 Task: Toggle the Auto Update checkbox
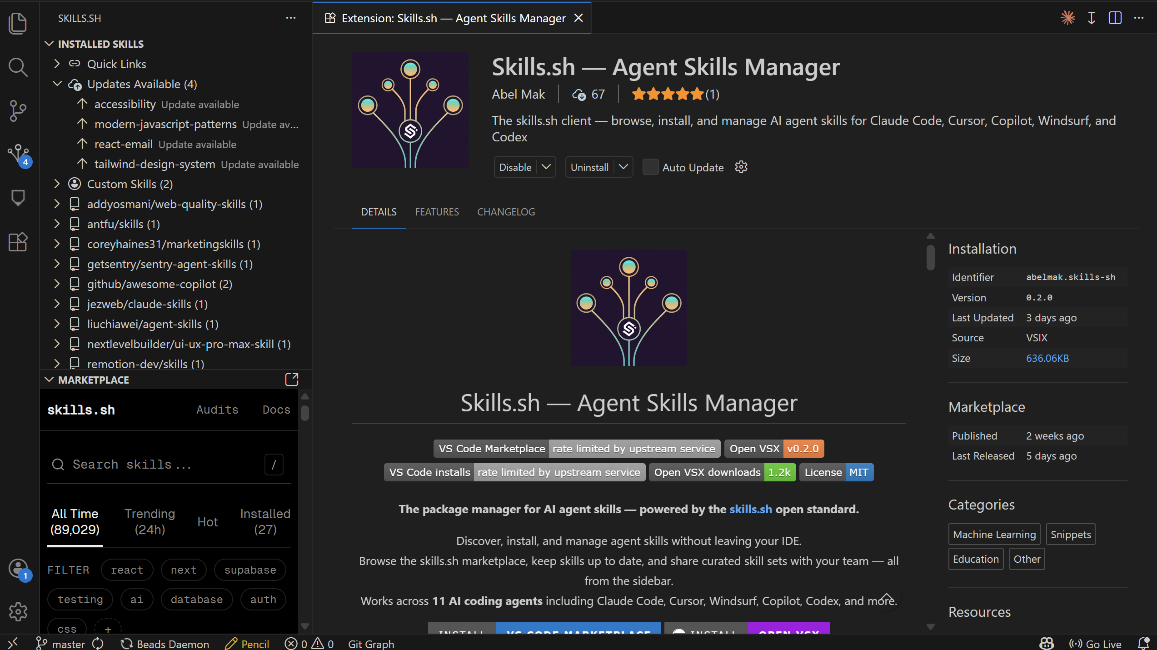coord(650,167)
